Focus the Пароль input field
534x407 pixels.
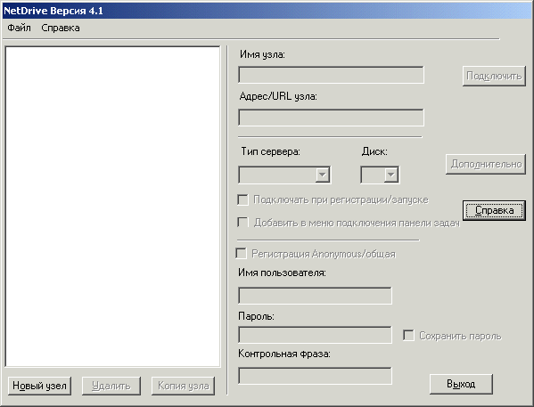point(315,335)
